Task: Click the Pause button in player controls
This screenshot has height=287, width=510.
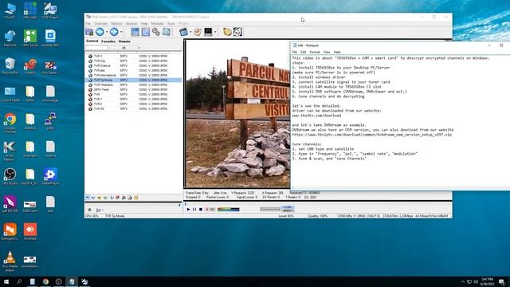Action: coord(194,209)
